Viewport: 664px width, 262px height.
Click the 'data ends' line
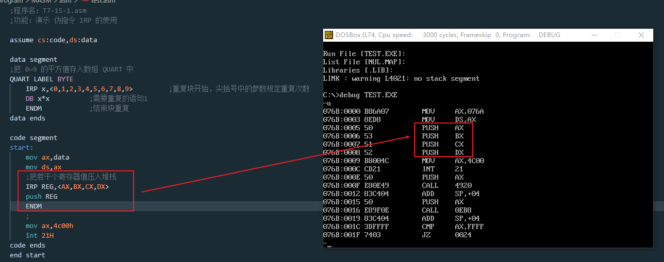[27, 118]
